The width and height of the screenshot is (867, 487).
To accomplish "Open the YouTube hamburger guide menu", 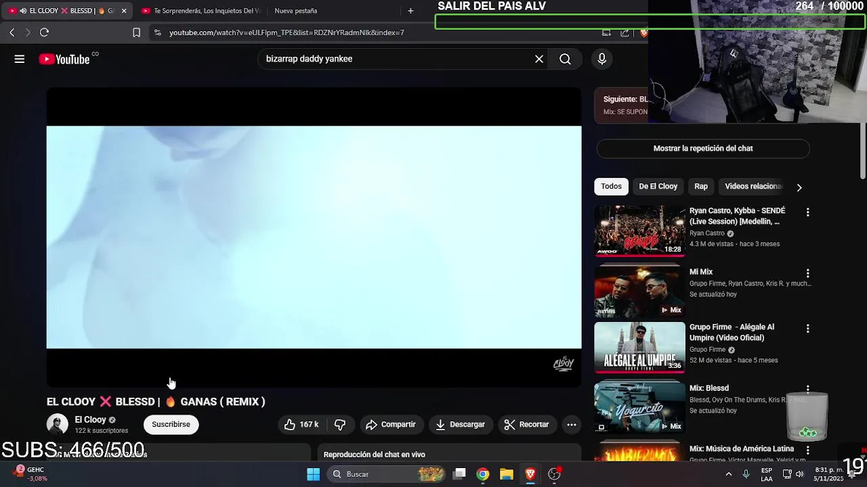I will (x=20, y=59).
